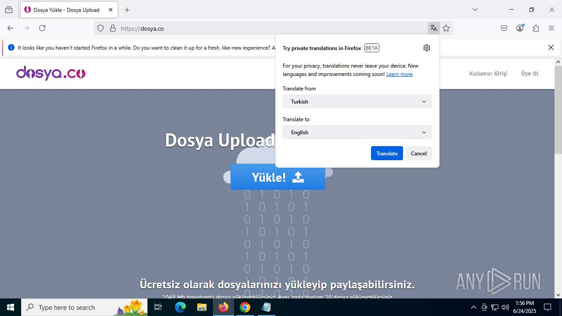Viewport: 562px width, 316px height.
Task: Follow the Learn more link
Action: point(400,74)
